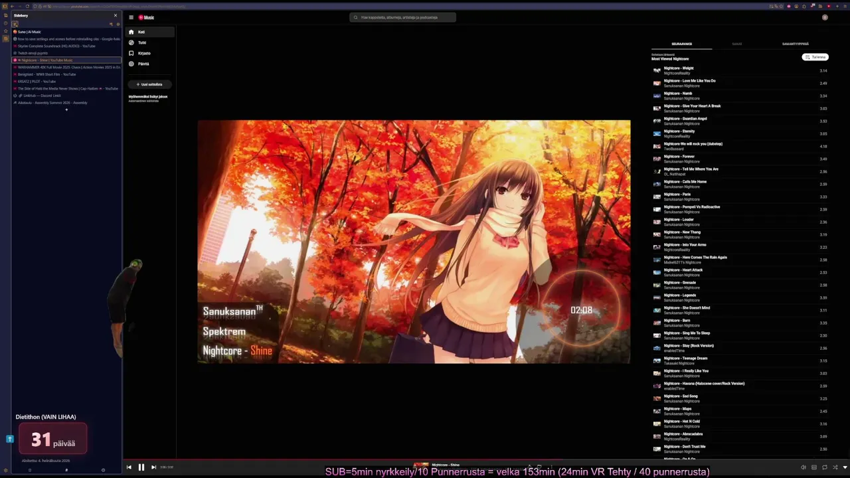Skip to the next track
Viewport: 850px width, 478px height.
[x=153, y=467]
